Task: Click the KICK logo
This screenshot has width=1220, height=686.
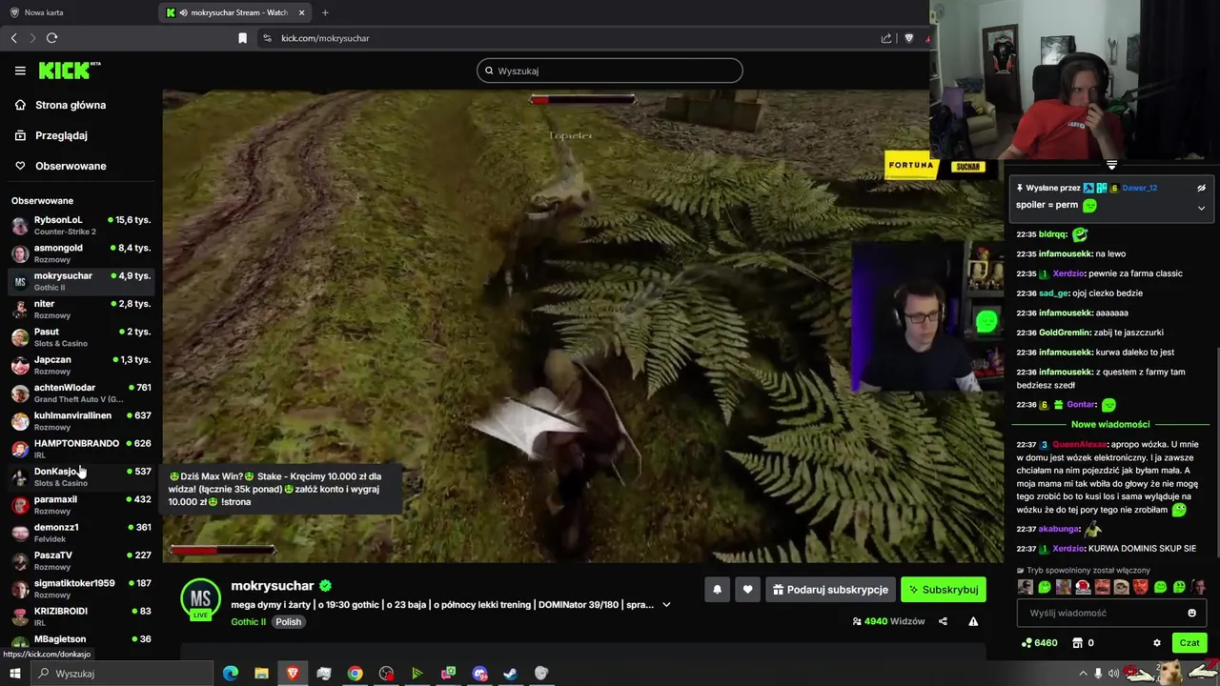Action: pos(69,71)
